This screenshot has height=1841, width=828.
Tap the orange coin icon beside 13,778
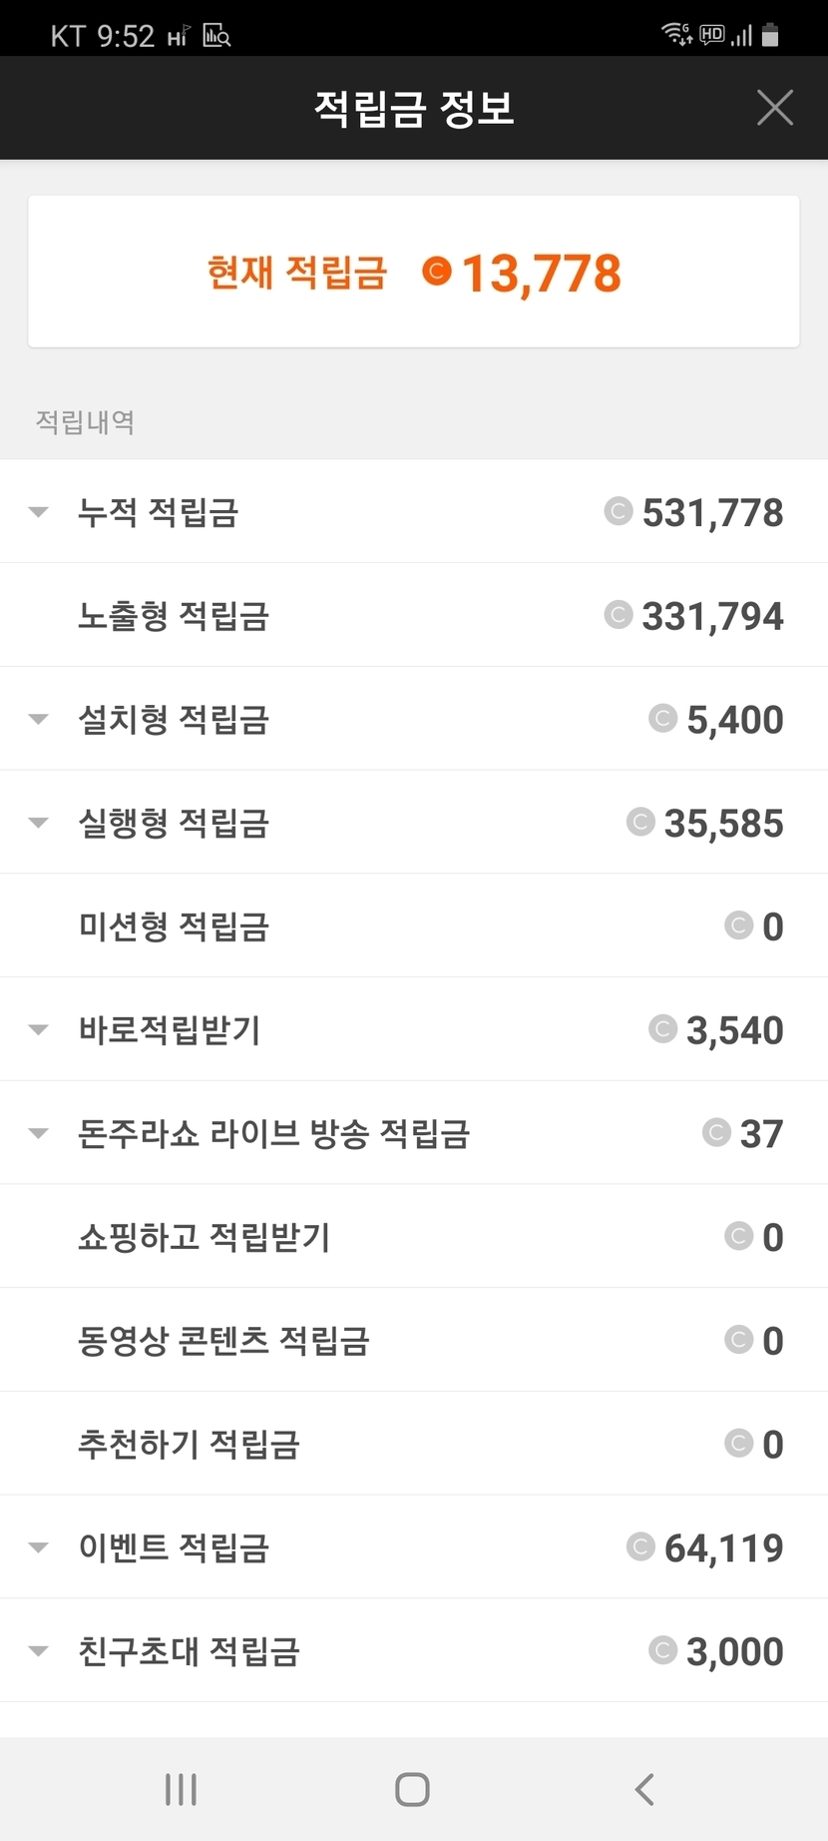[x=437, y=271]
